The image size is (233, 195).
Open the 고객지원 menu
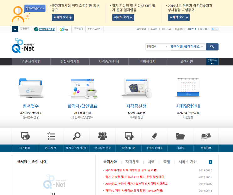(x=187, y=62)
